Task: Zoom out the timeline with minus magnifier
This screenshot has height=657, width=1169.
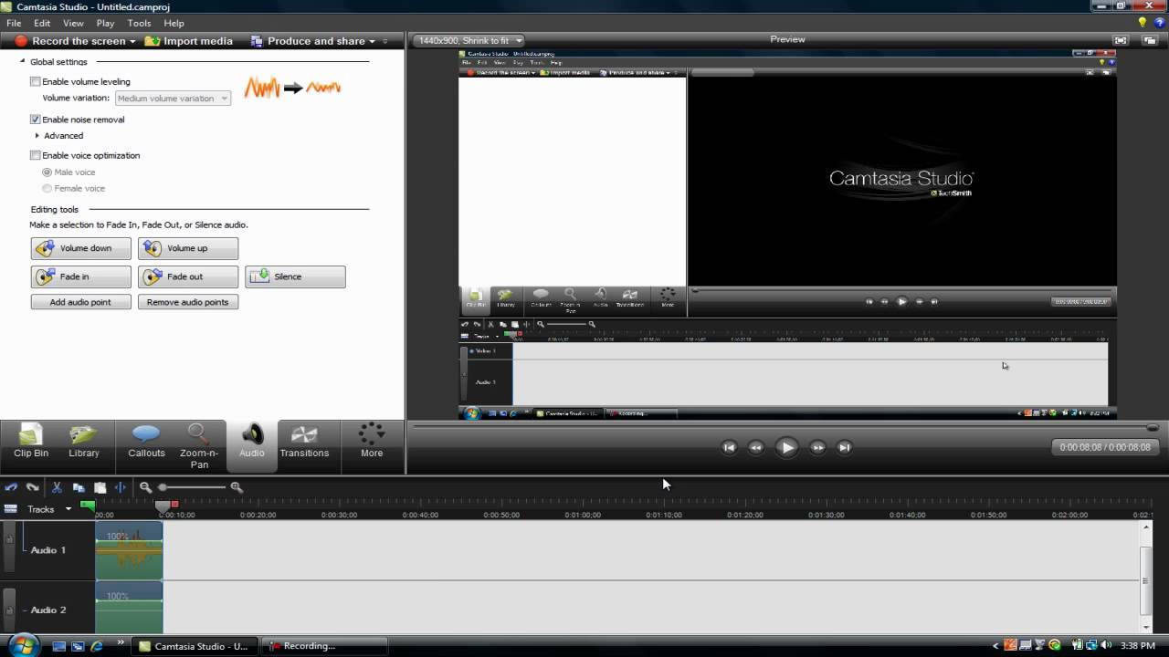Action: (145, 487)
